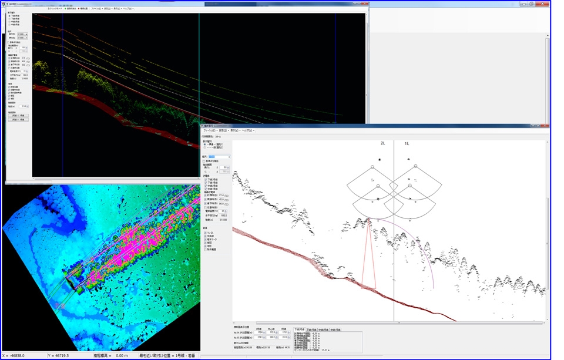Open the horizontal scale dropdown in profile window
Screen dimensions: 564x360
tap(22, 38)
